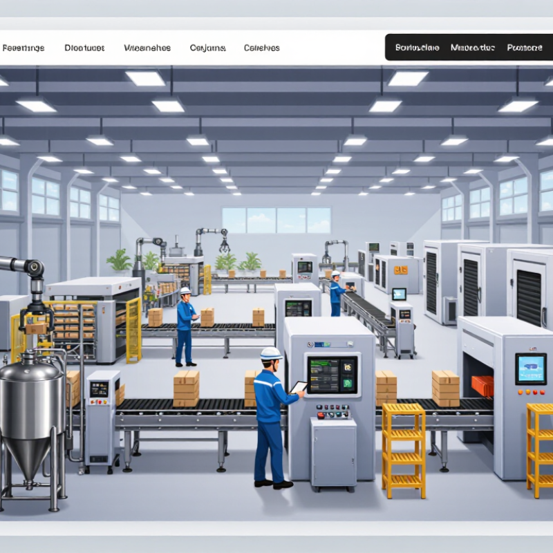Select the 'Wteanehes' navigation menu item

click(147, 48)
